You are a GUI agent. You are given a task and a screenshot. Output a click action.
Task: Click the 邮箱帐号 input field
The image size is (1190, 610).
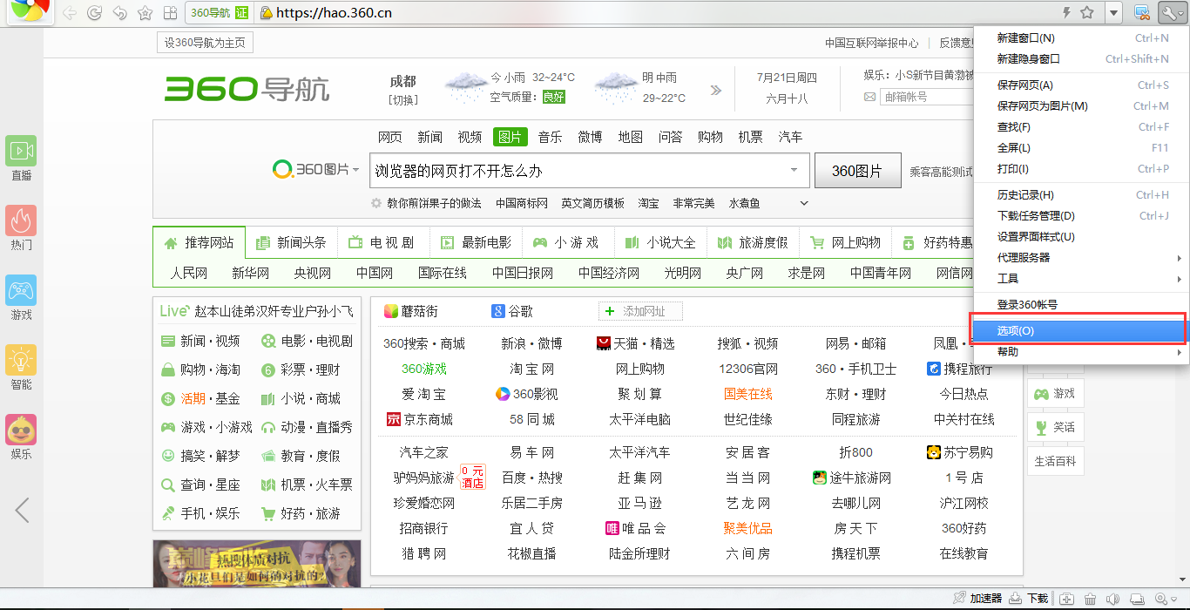tap(926, 97)
